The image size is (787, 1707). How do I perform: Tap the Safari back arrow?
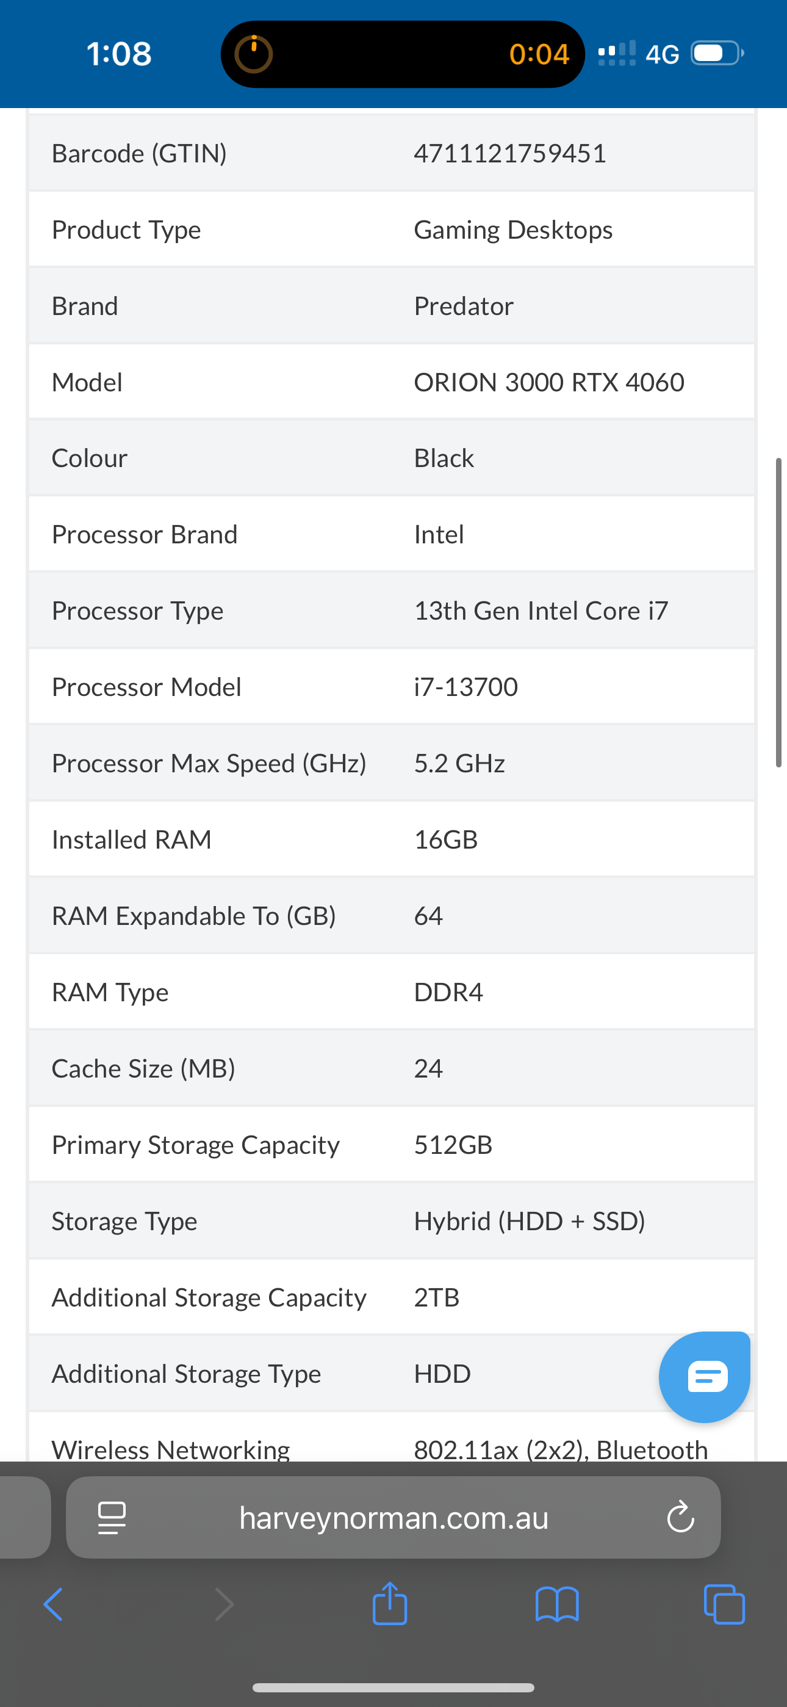click(x=53, y=1604)
